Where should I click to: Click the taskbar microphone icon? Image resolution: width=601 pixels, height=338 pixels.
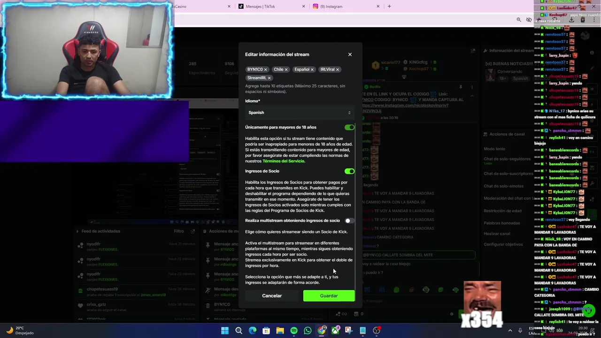pos(520,330)
